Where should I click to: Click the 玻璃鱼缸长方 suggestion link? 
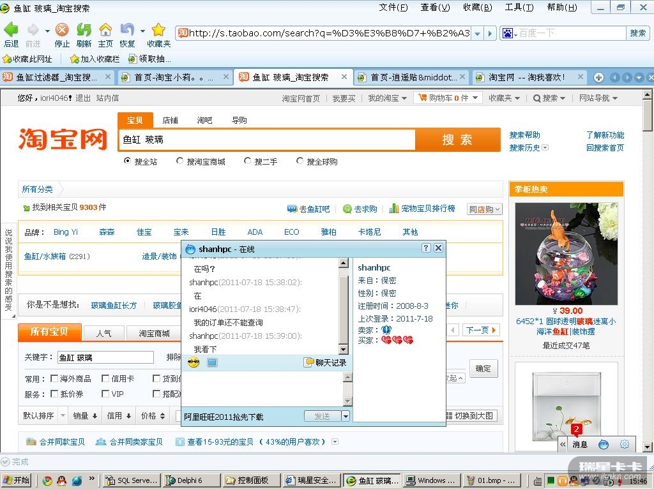tap(114, 306)
